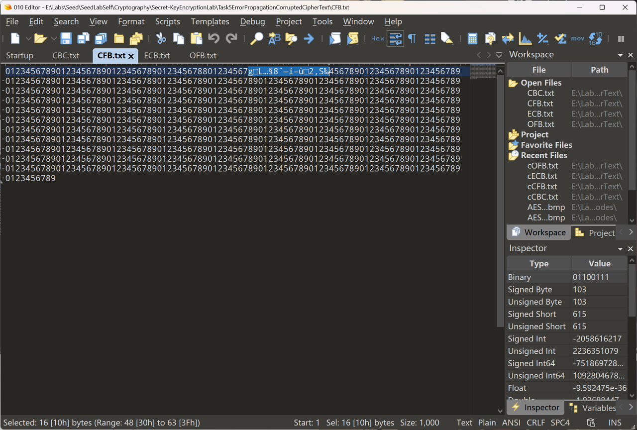Viewport: 637px width, 430px height.
Task: Create a new file with the New icon
Action: [x=15, y=38]
